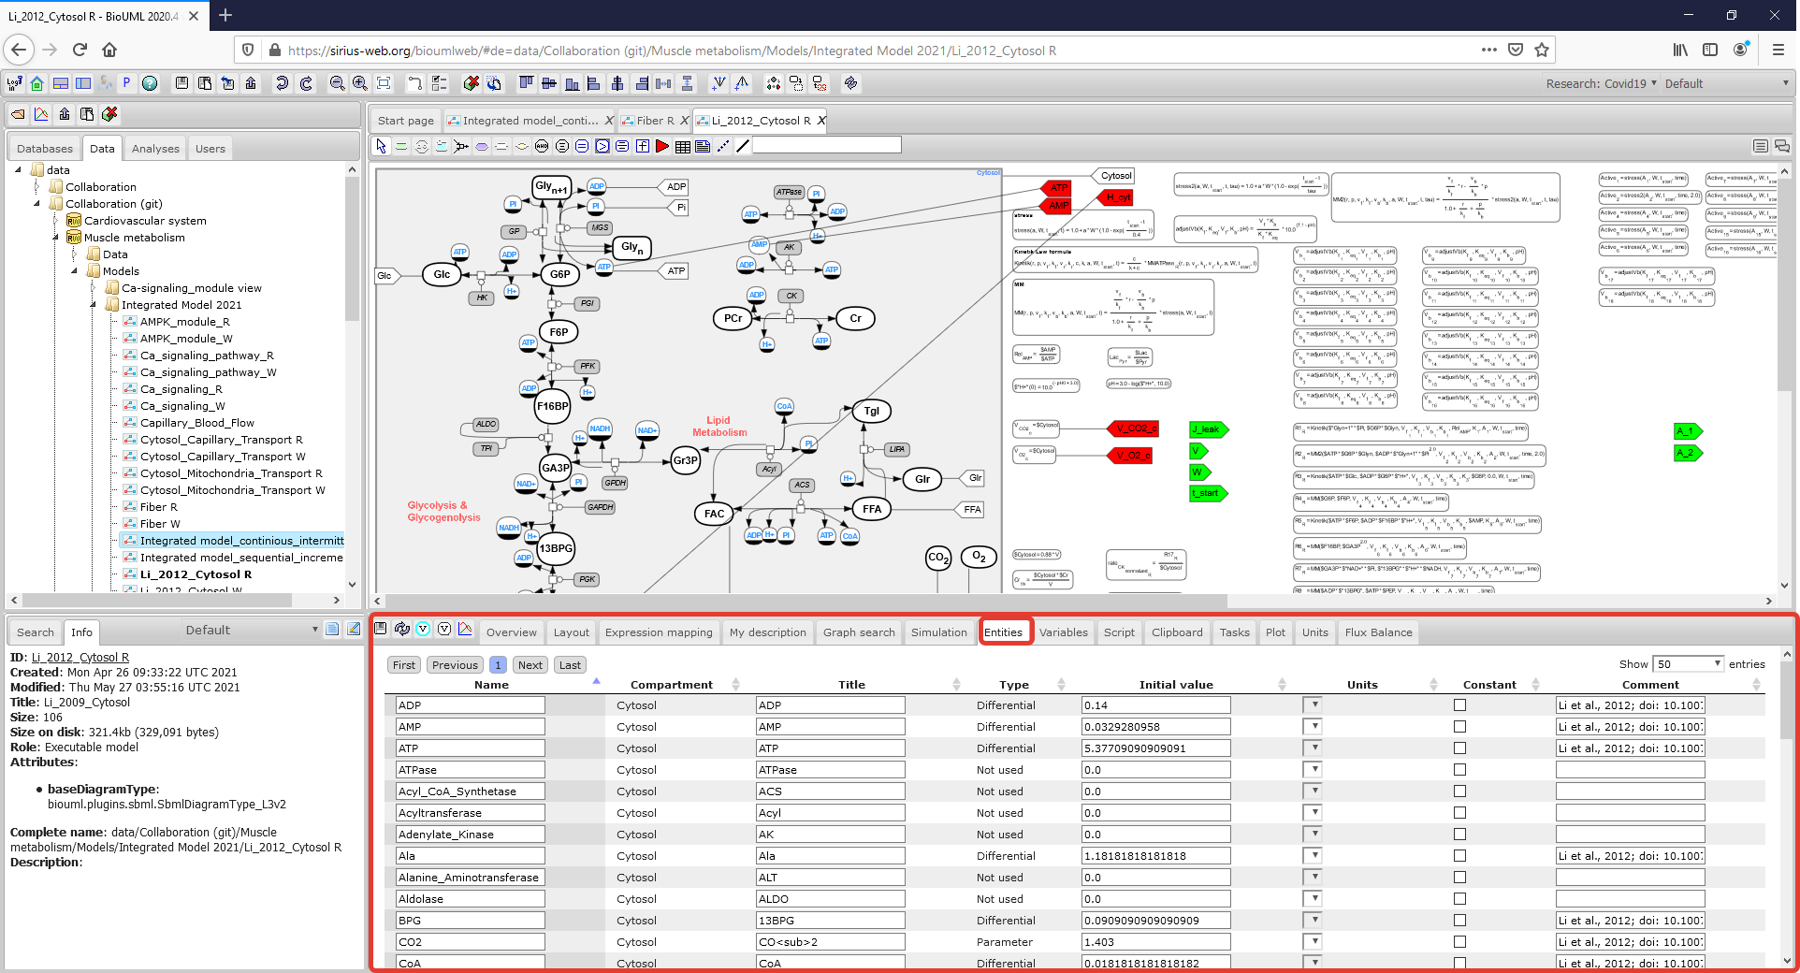This screenshot has width=1800, height=973.
Task: Click the chart icon in bottom panel toolbar
Action: click(x=465, y=629)
